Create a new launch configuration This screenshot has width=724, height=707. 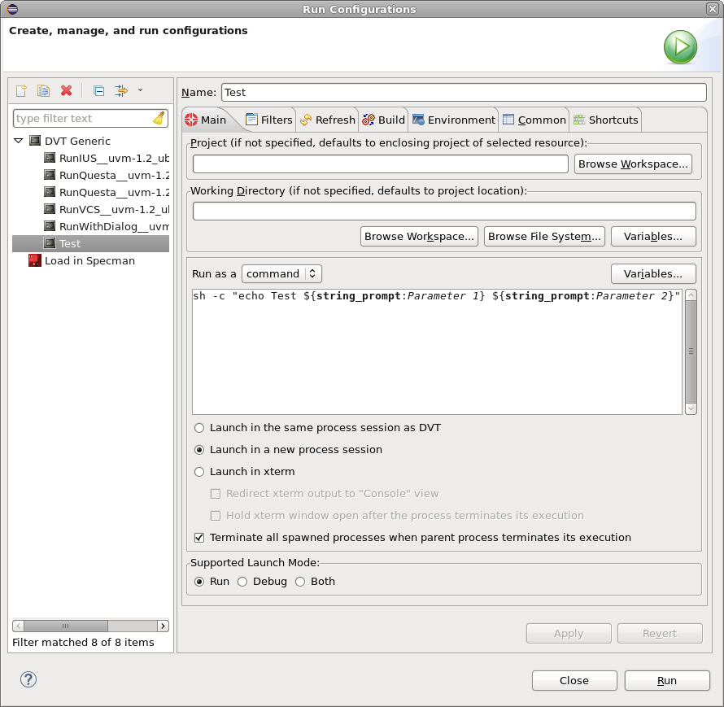tap(21, 90)
